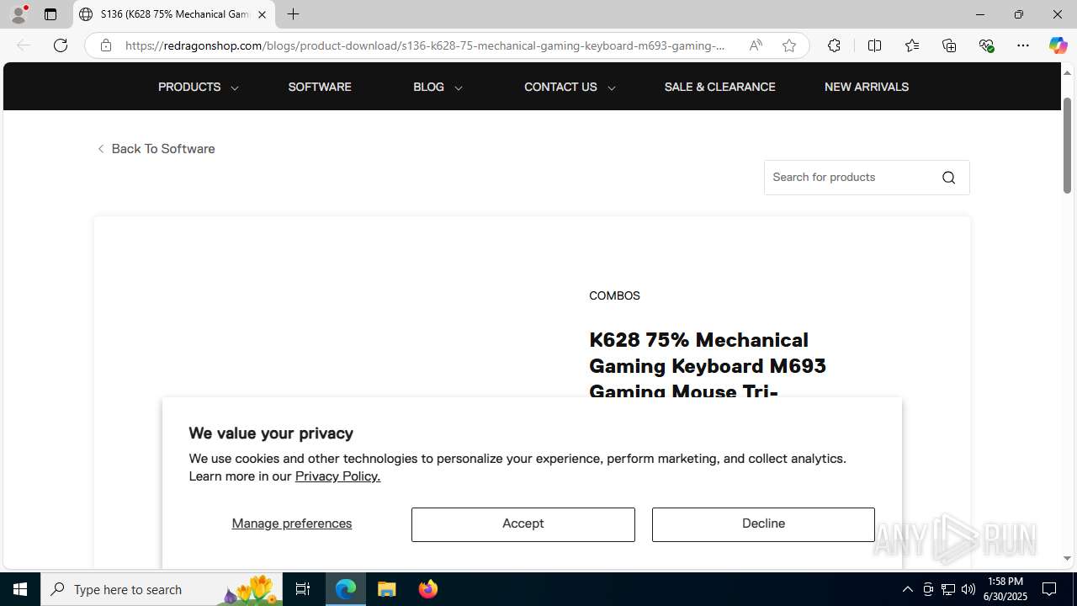Click the Windows taskbar search box
The image size is (1077, 606).
click(x=162, y=589)
